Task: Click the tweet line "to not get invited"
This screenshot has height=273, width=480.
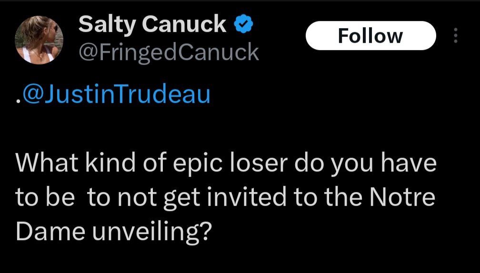Action: pyautogui.click(x=225, y=197)
